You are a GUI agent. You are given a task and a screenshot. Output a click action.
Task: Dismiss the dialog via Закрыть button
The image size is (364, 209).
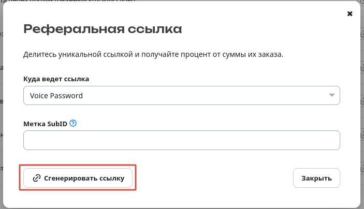click(316, 178)
